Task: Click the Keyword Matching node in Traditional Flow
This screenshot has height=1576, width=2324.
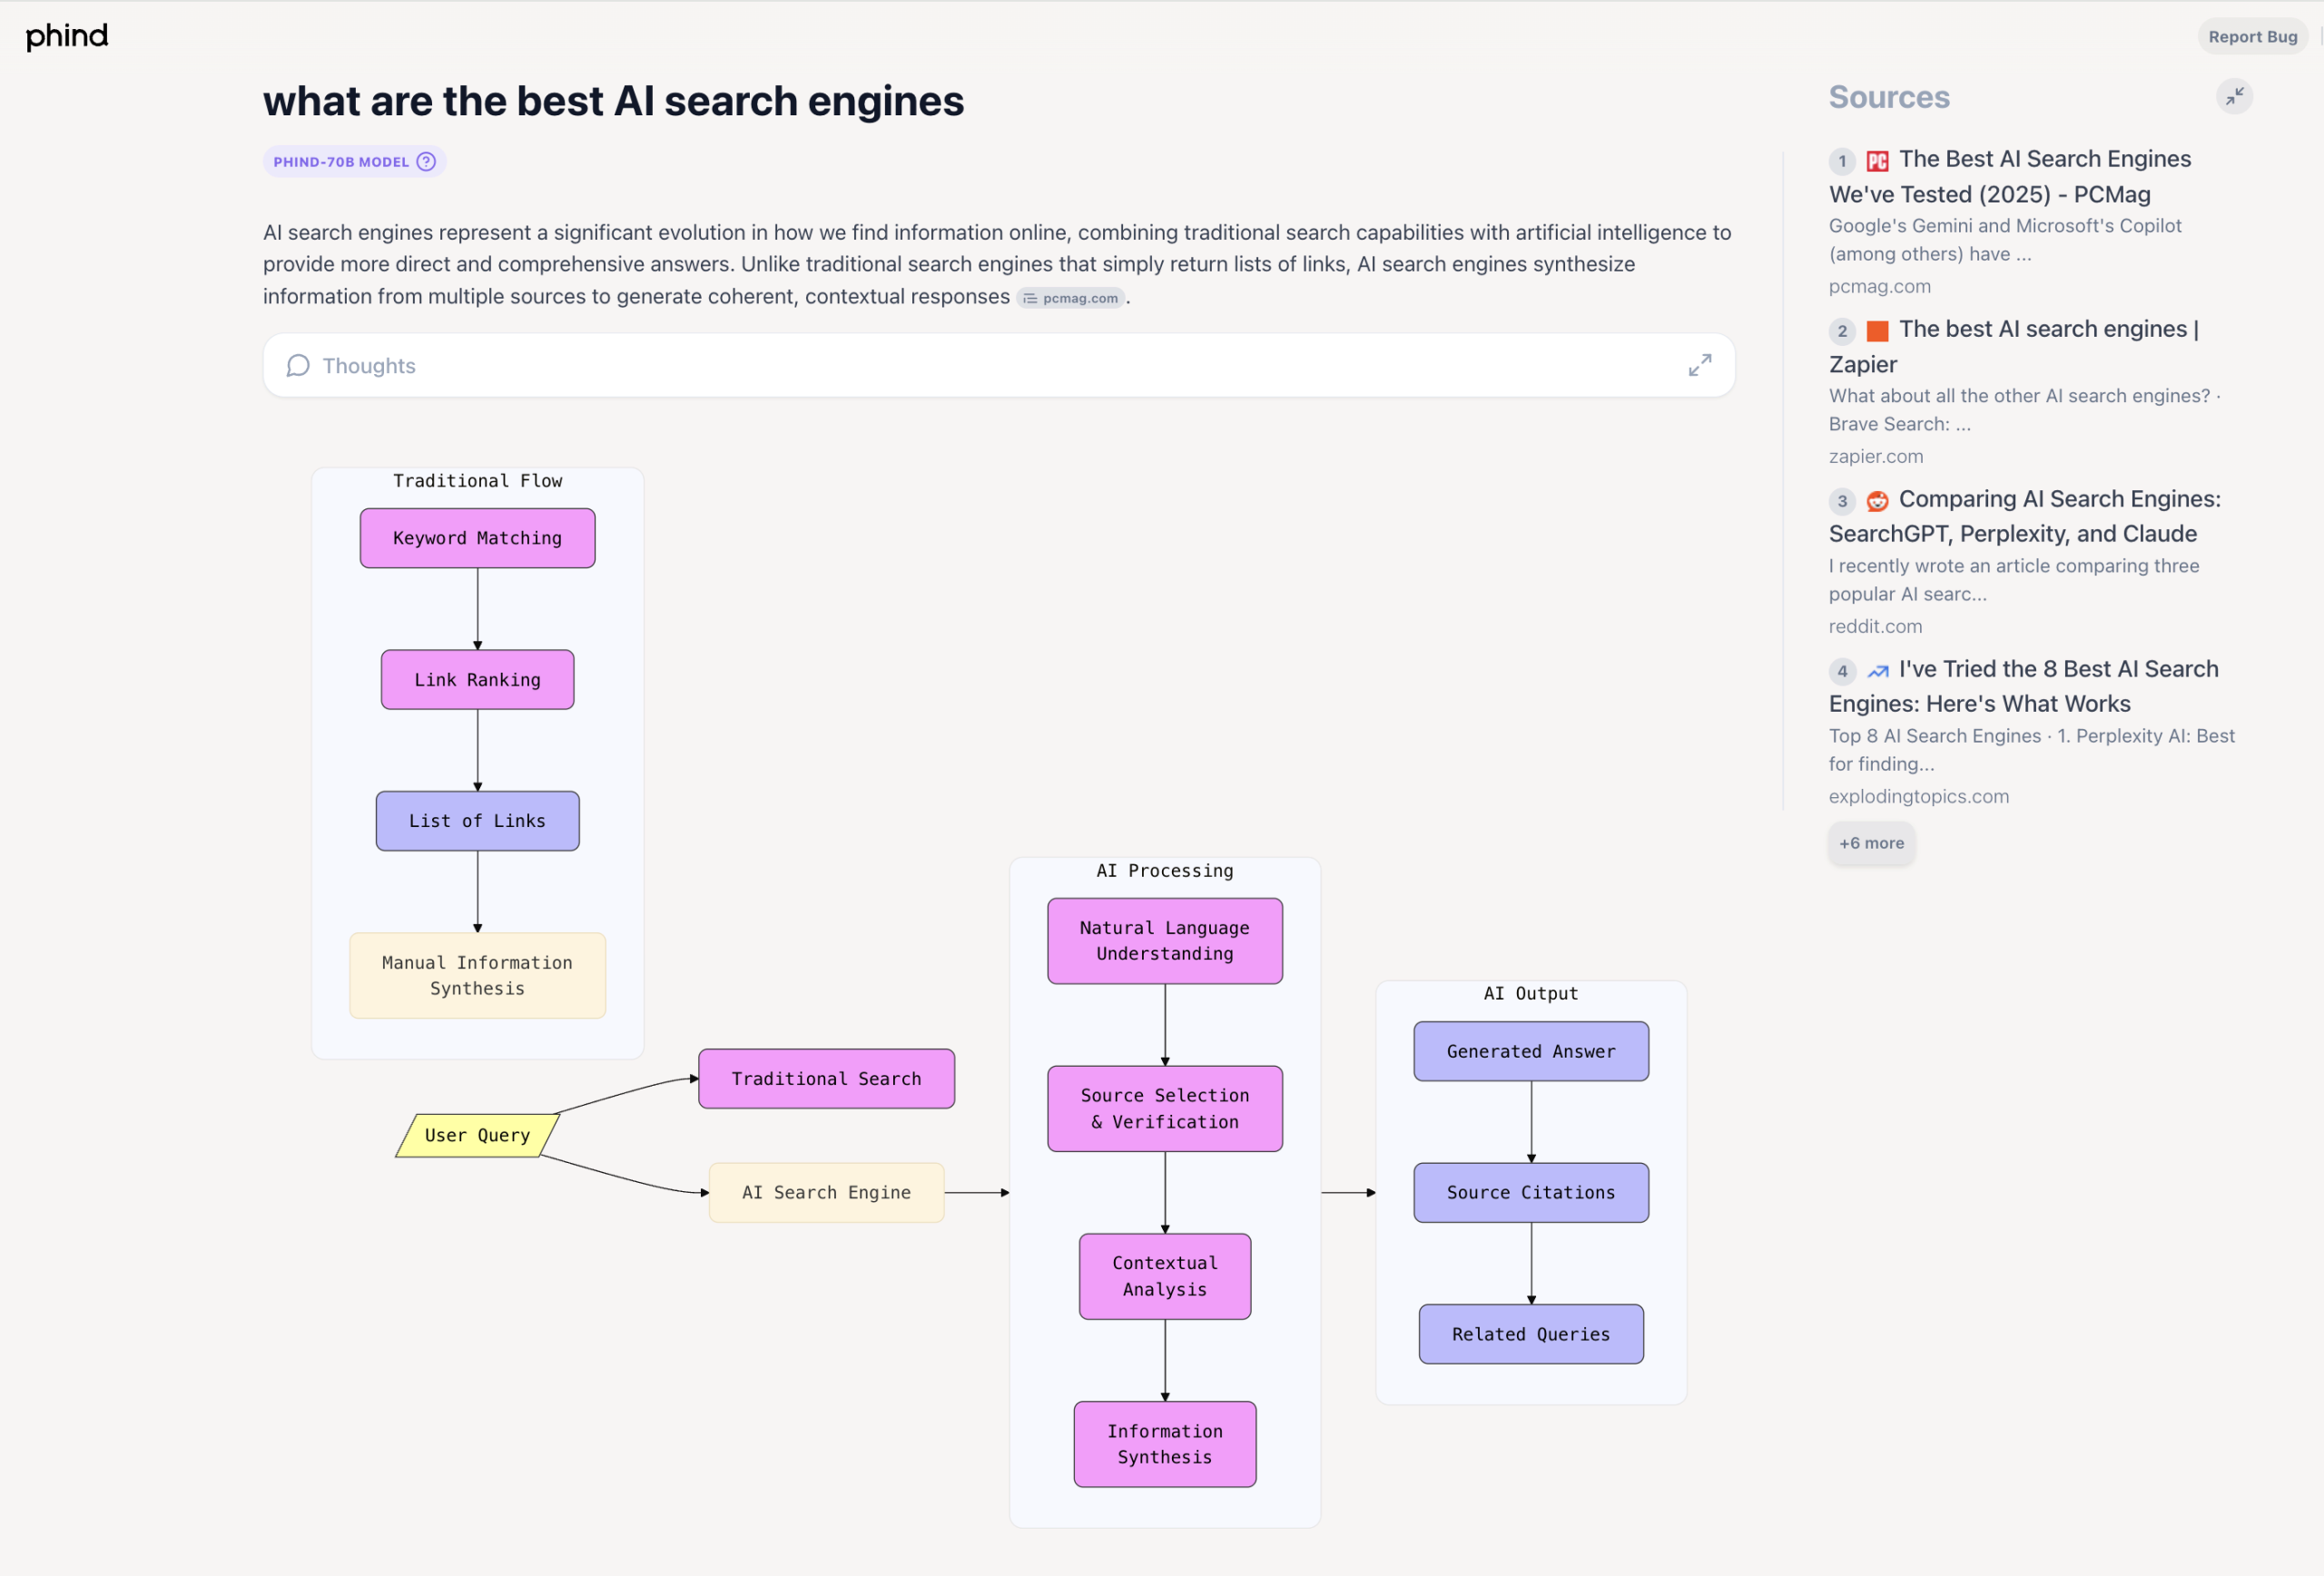Action: click(477, 537)
